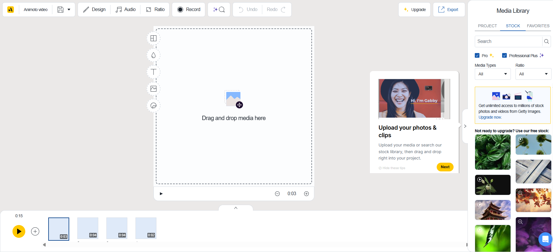Open the sticker/logo tool icon
This screenshot has width=553, height=252.
click(x=154, y=106)
